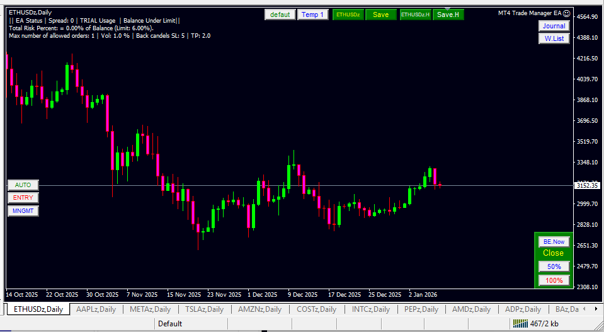
Task: Click the connection status bars icon
Action: 520,324
